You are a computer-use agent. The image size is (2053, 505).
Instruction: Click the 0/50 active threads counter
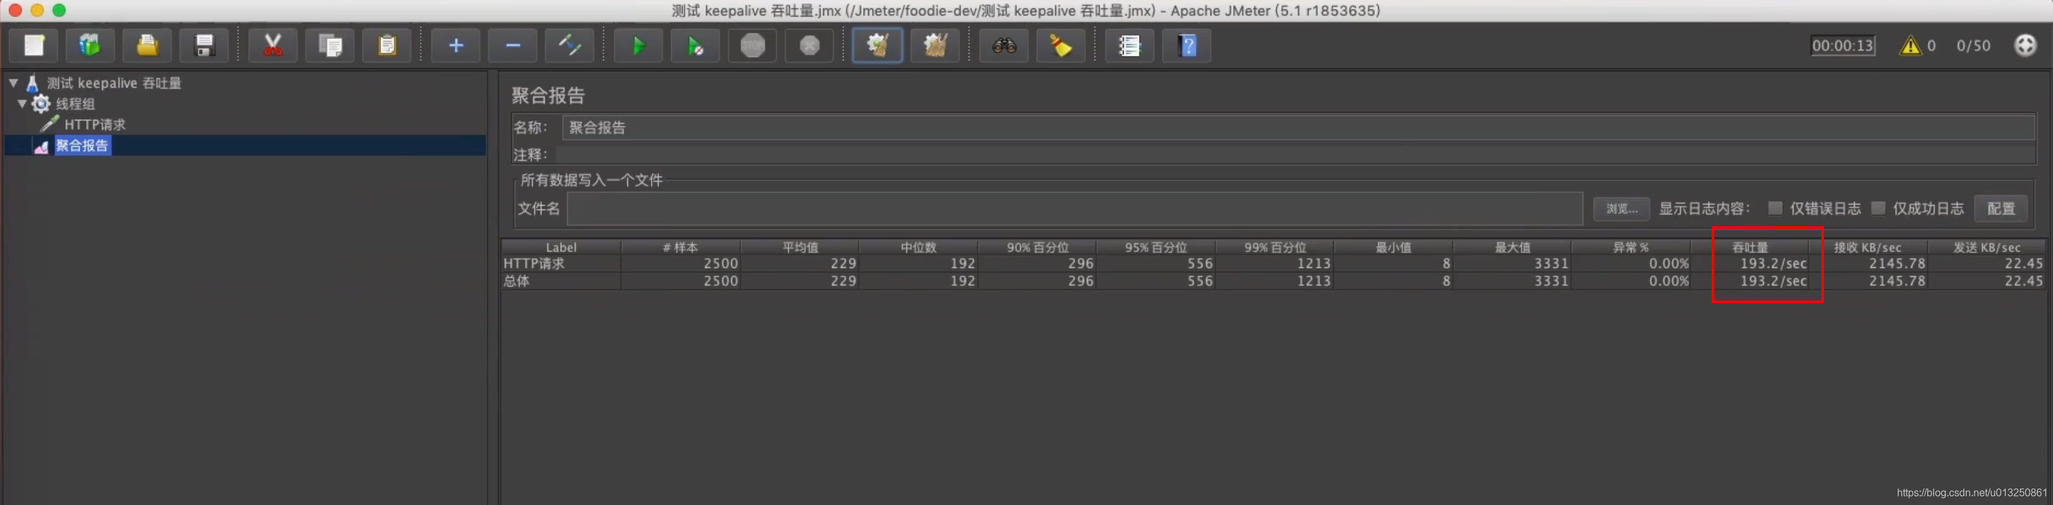point(1973,46)
